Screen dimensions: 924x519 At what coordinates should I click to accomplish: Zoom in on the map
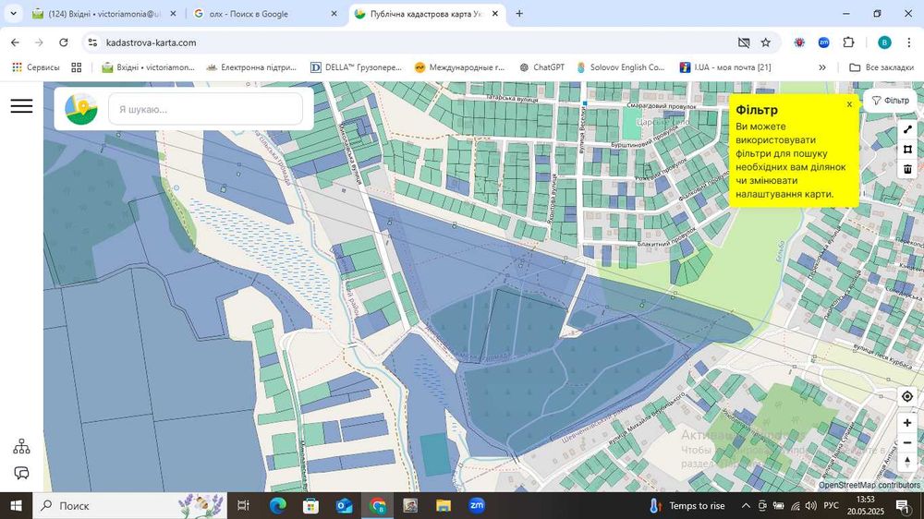click(x=907, y=422)
